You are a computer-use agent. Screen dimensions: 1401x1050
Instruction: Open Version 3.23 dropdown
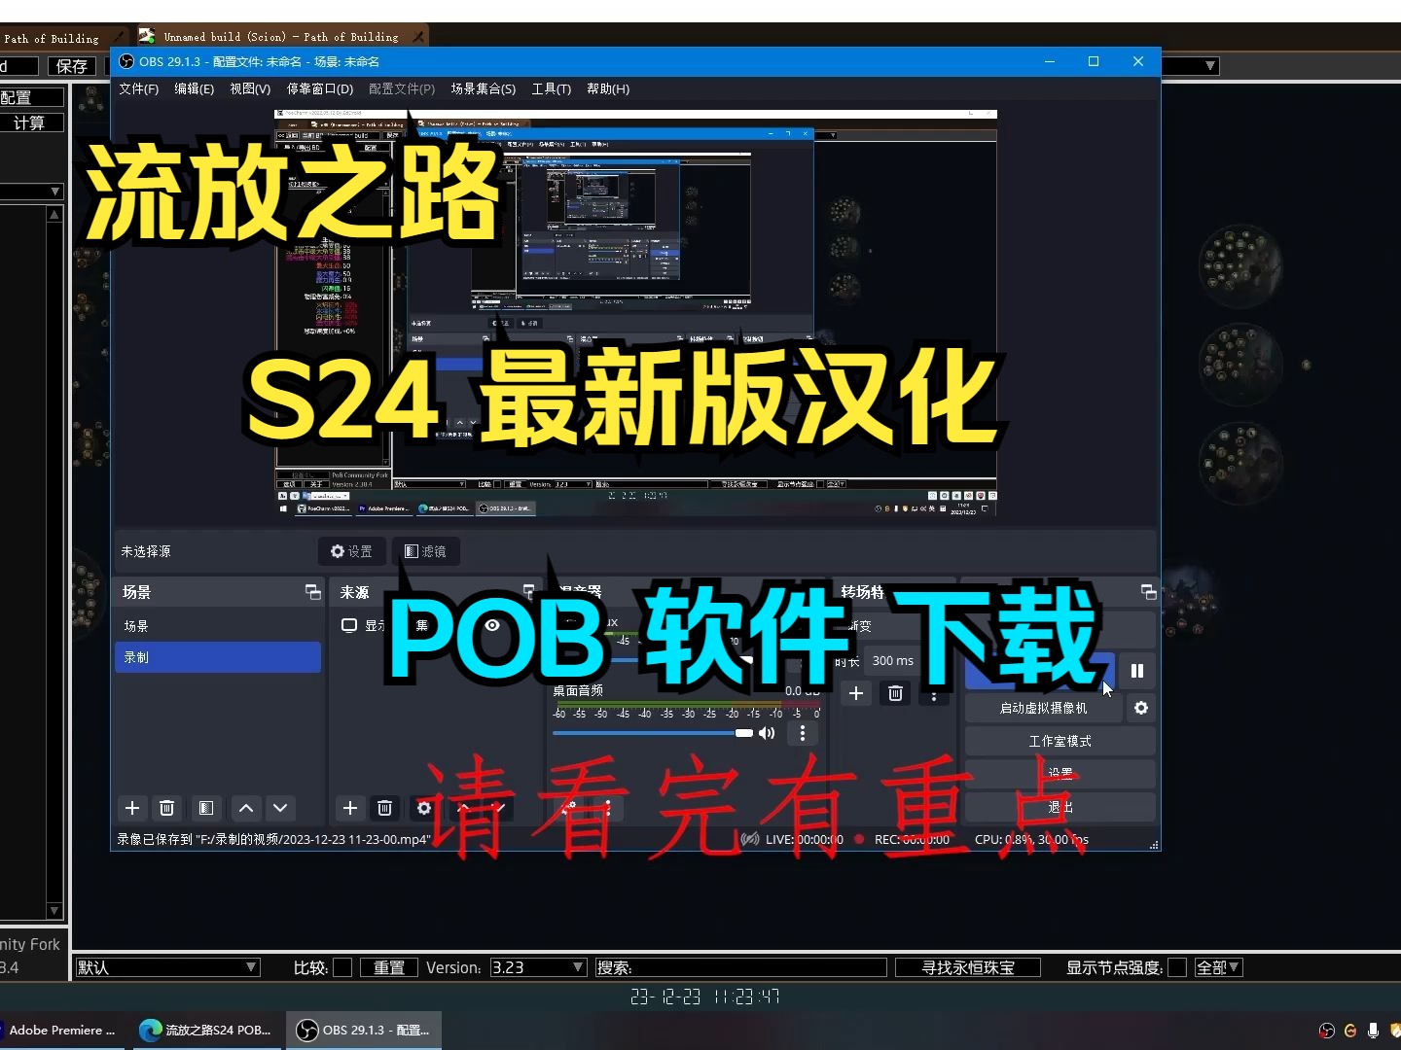538,967
